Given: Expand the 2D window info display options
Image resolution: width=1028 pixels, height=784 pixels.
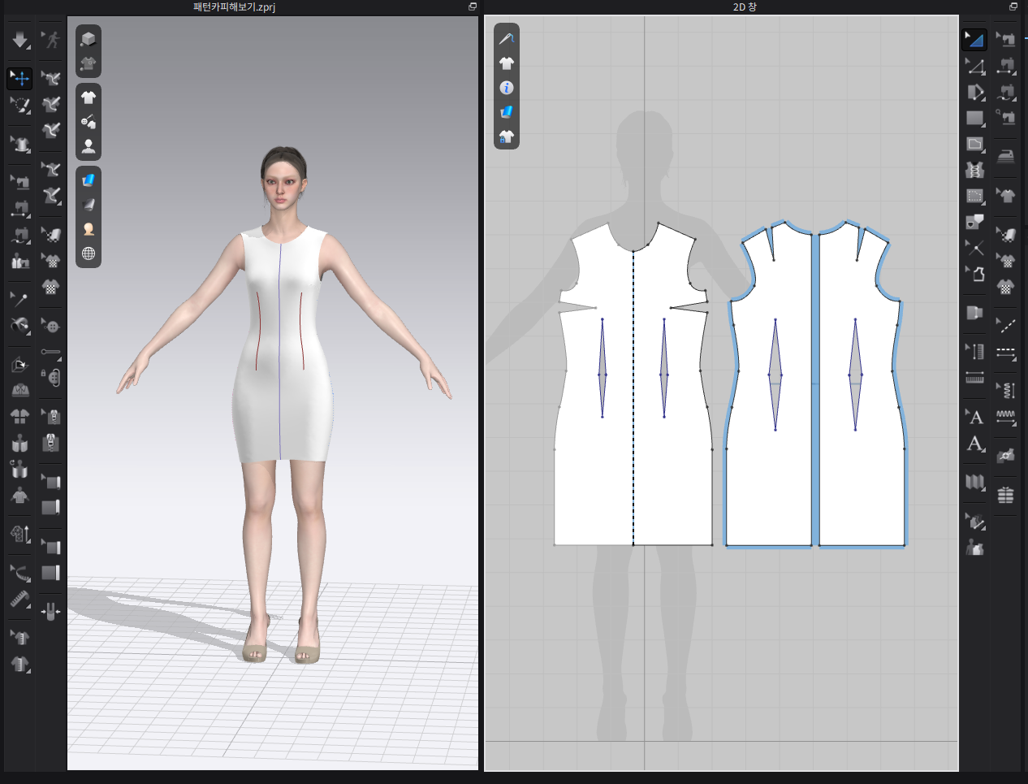Looking at the screenshot, I should 507,88.
